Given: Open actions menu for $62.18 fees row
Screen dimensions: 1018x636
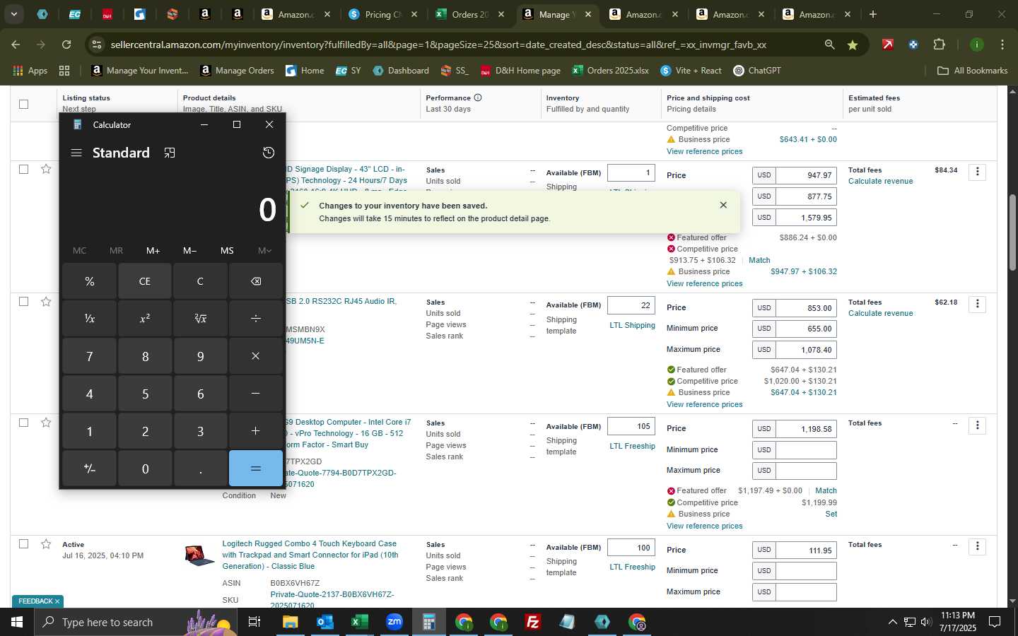Looking at the screenshot, I should pos(977,304).
